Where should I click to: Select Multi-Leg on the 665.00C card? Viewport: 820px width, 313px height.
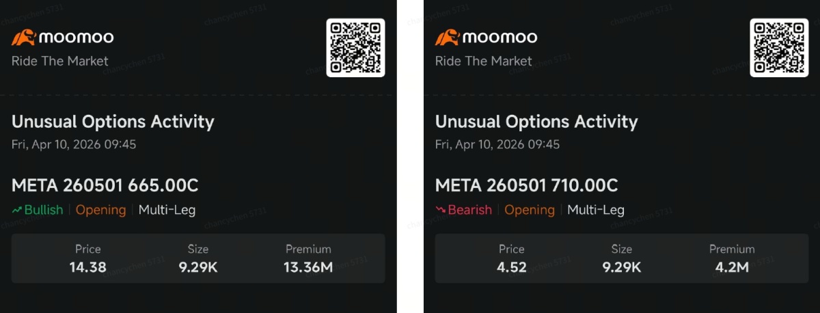pos(167,210)
